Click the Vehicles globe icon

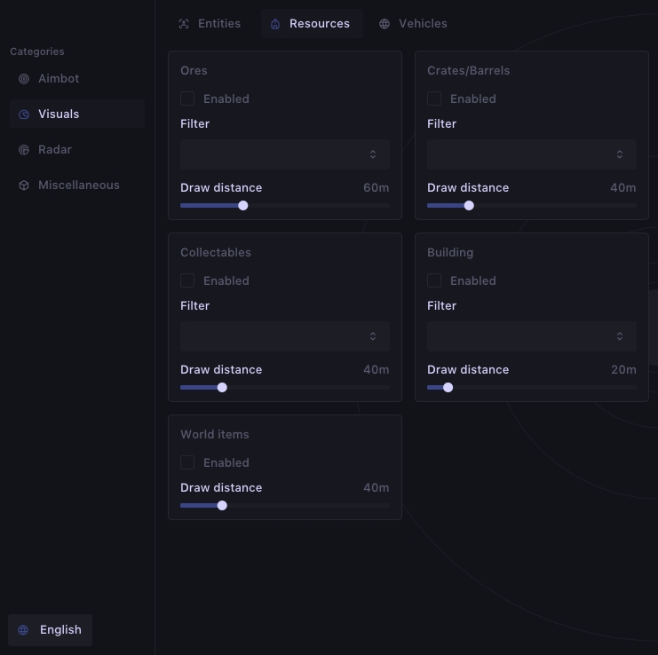pos(384,24)
